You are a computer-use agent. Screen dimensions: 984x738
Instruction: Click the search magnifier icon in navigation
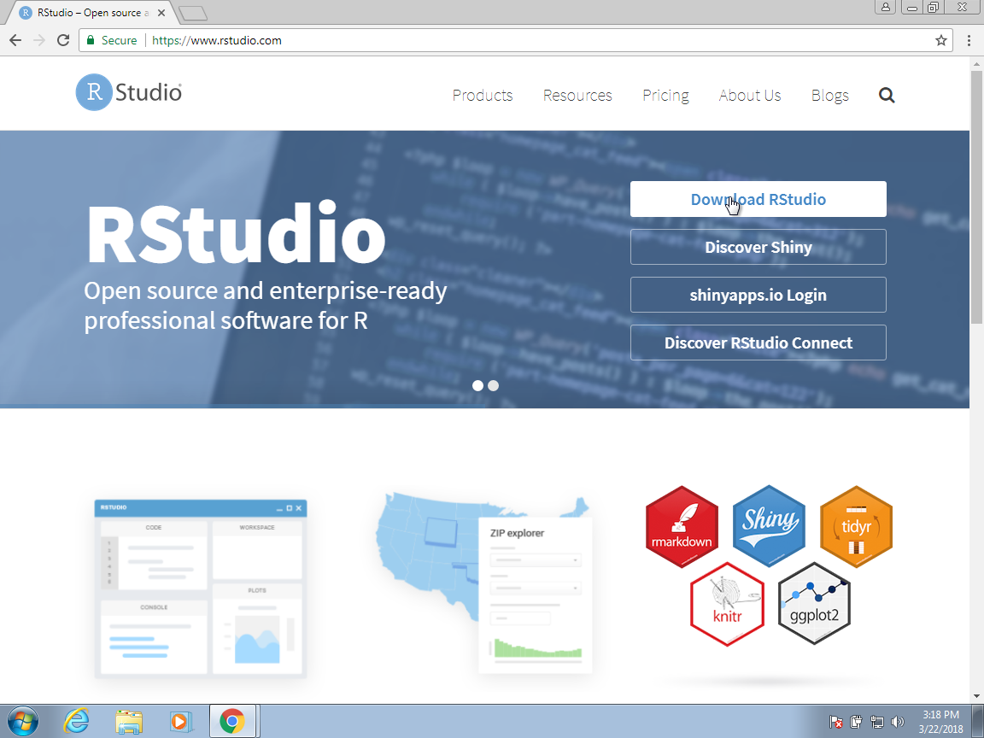[887, 96]
